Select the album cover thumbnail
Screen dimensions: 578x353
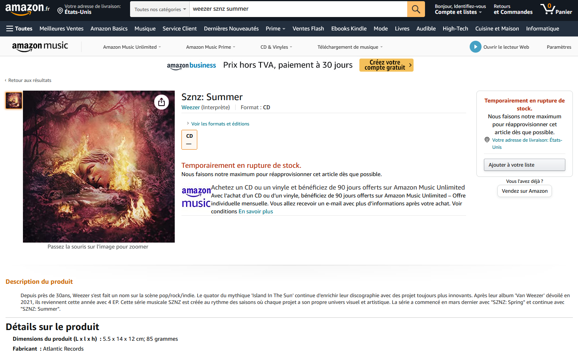click(13, 100)
